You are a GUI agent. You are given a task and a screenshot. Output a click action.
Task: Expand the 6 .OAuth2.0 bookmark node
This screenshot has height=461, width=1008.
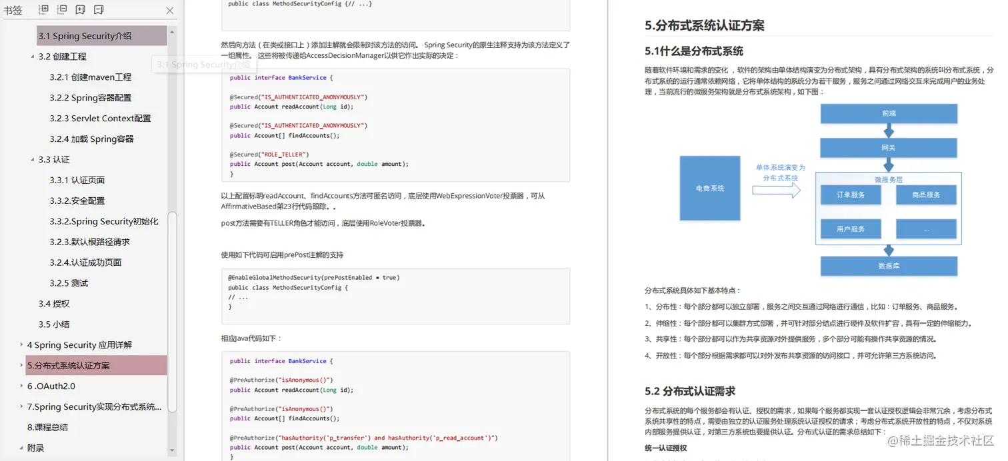click(21, 386)
